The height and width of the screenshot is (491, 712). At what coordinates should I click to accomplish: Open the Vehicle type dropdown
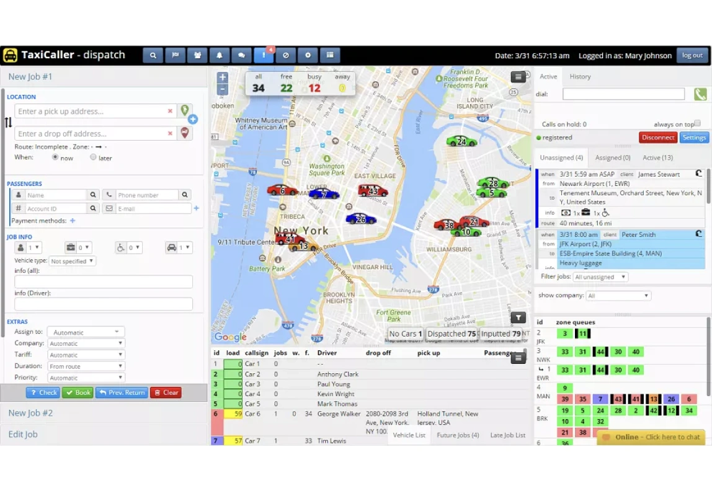tap(72, 261)
